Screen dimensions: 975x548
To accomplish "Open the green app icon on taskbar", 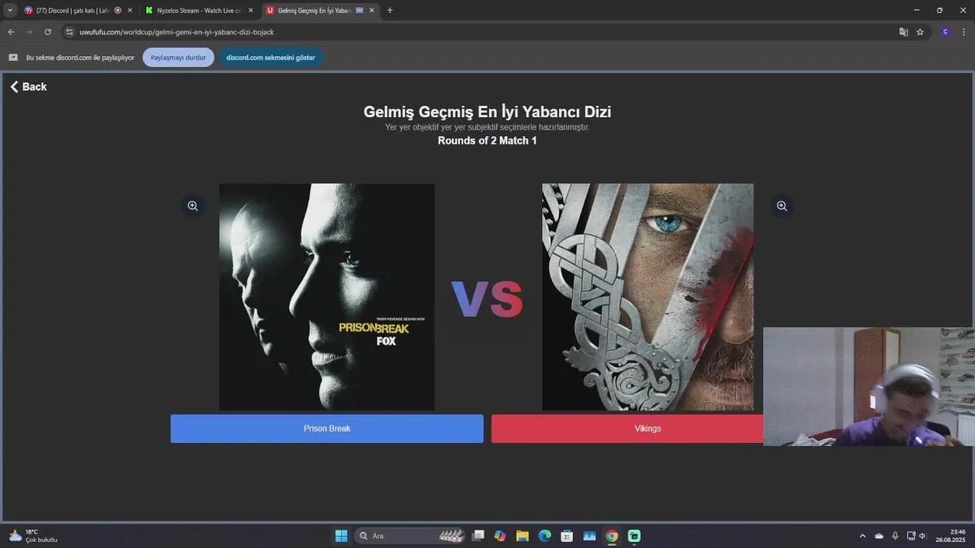I will coord(635,536).
